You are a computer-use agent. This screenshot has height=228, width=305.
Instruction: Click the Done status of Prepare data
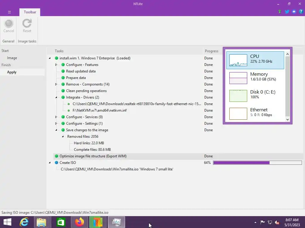click(208, 78)
